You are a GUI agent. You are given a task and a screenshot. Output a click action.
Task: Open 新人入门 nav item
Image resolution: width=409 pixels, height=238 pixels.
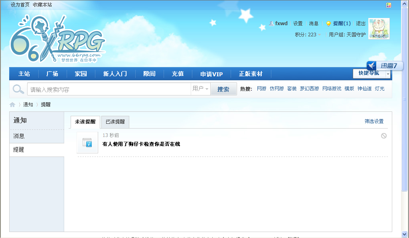pos(115,74)
